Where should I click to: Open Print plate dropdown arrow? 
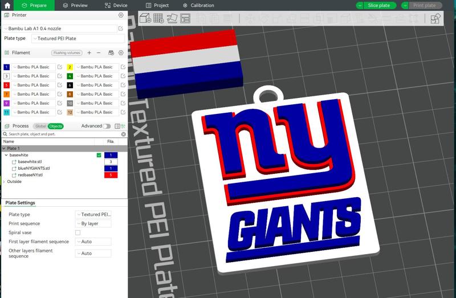(x=405, y=5)
